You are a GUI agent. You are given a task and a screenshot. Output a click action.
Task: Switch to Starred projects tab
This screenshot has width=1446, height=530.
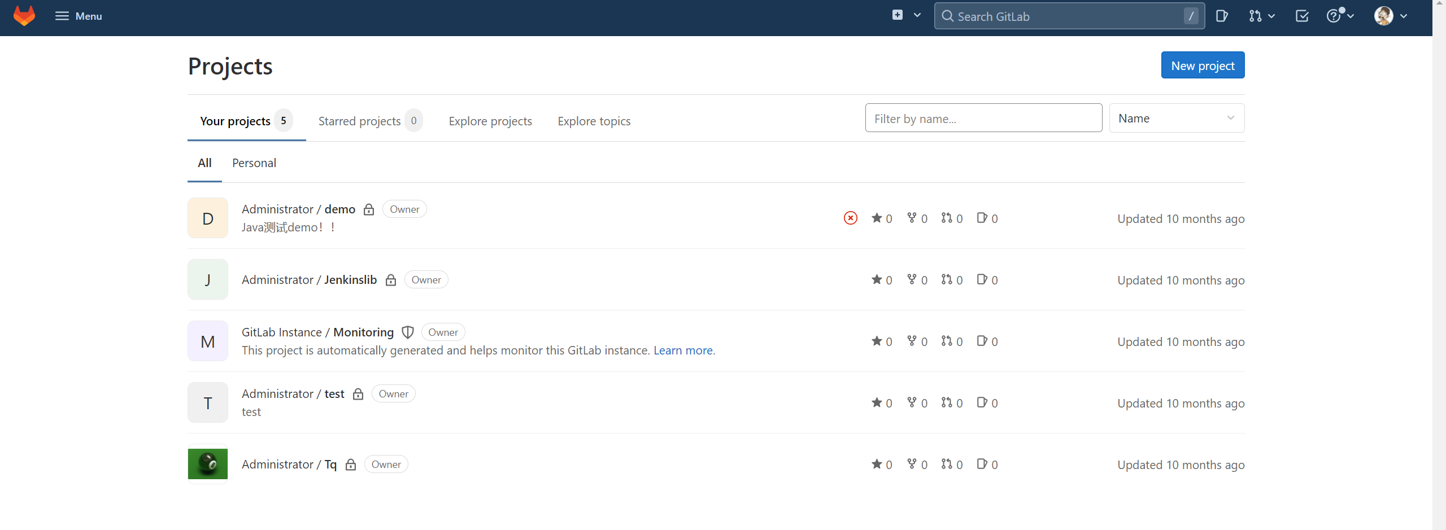[370, 121]
